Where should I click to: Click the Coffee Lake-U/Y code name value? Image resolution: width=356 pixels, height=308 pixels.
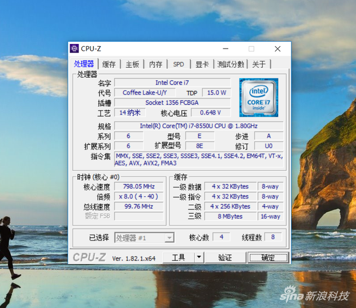click(145, 93)
